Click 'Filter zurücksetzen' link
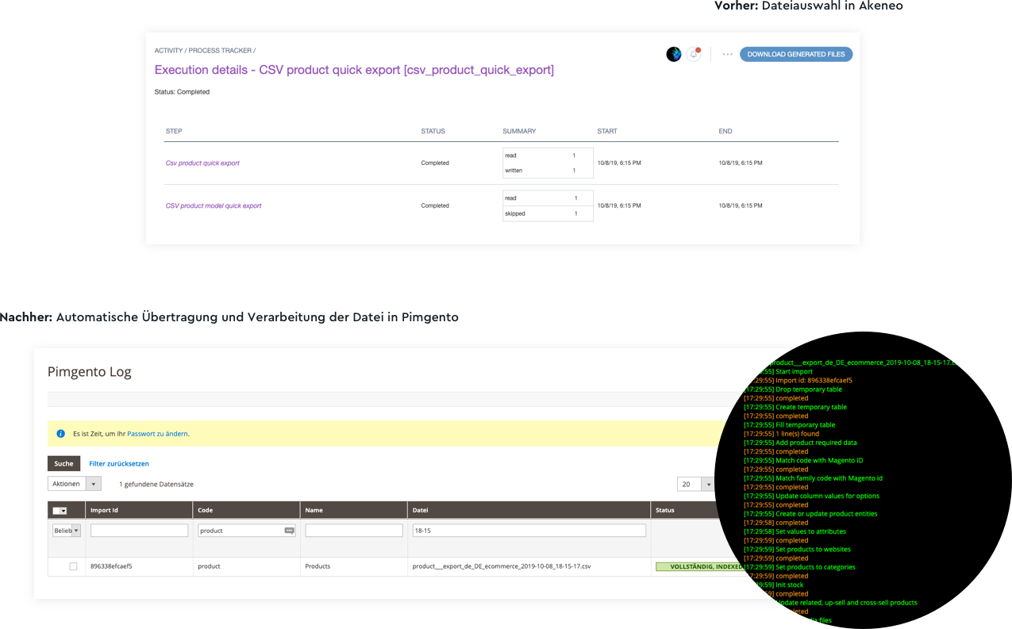1012x629 pixels. [x=119, y=464]
